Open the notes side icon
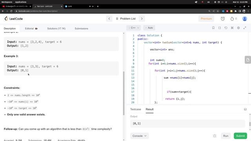 [x=248, y=60]
